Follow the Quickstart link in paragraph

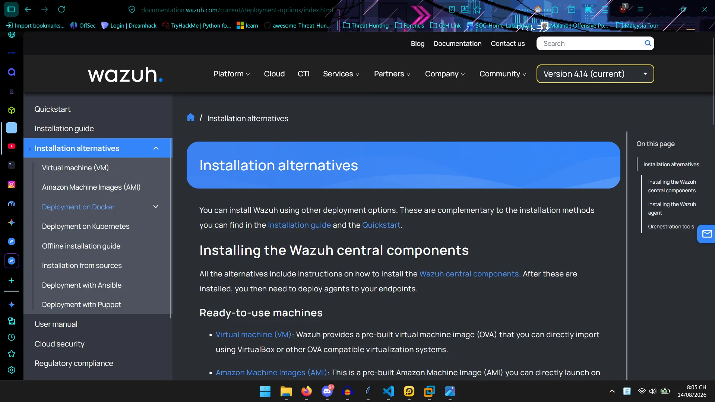[x=381, y=225]
